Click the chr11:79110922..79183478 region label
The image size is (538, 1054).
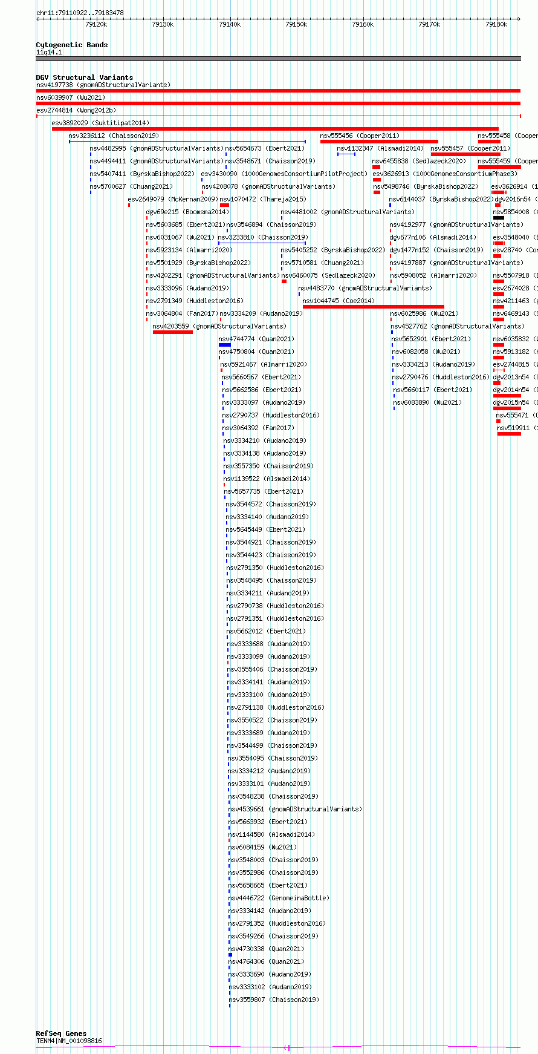coord(80,13)
